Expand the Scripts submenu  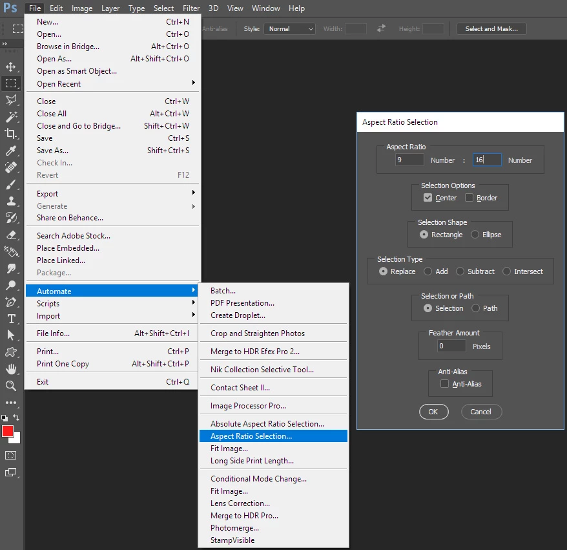112,304
